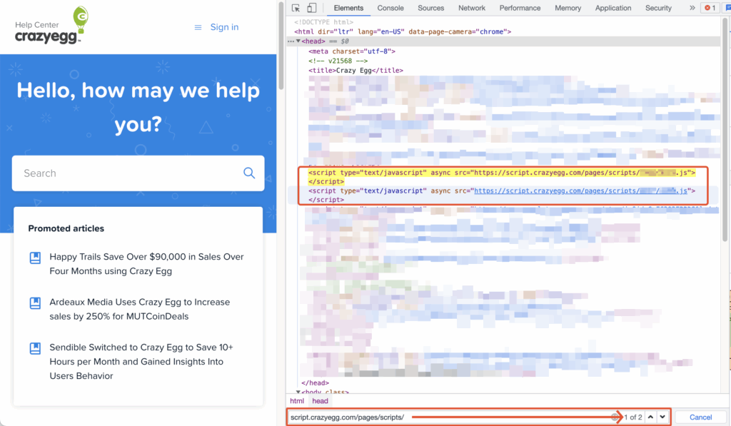
Task: Switch to the Elements tab
Action: click(348, 8)
